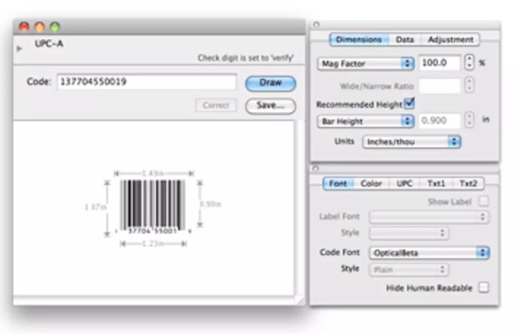
Task: Click the 'Check digit is set to verify' text
Action: tap(246, 58)
